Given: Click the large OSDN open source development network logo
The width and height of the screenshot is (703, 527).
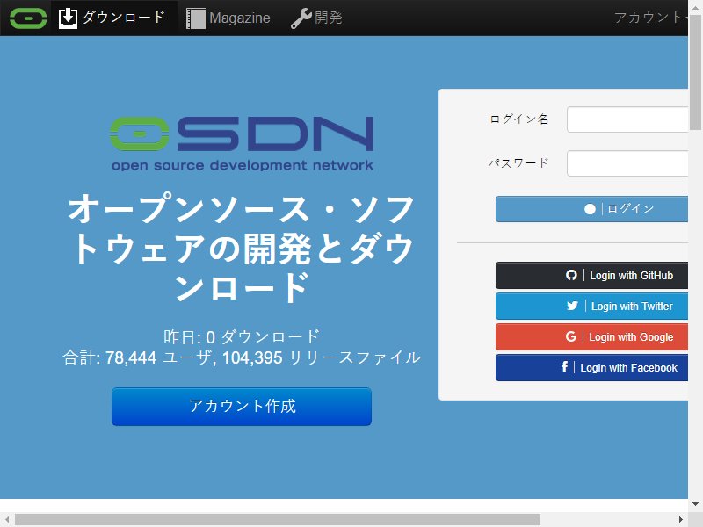Looking at the screenshot, I should [x=242, y=143].
